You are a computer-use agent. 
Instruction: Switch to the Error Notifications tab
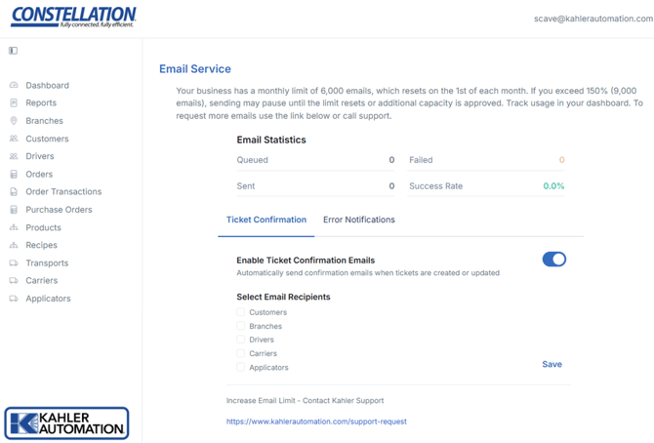tap(358, 221)
